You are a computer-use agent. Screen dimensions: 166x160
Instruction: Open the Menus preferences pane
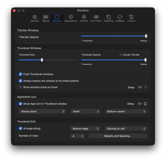point(45,18)
